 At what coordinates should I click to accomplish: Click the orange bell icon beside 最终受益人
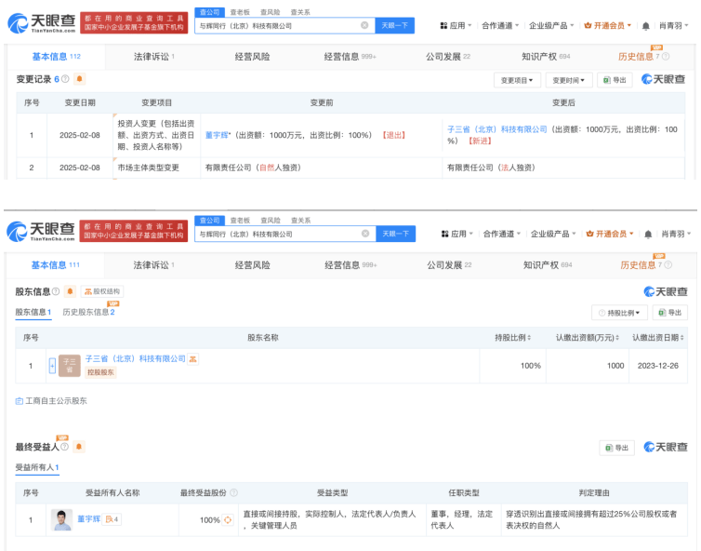click(x=79, y=447)
